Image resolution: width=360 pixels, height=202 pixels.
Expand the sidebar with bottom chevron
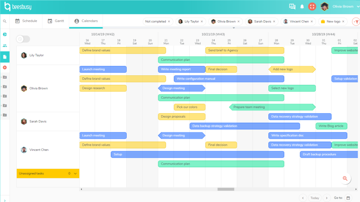(x=4, y=200)
